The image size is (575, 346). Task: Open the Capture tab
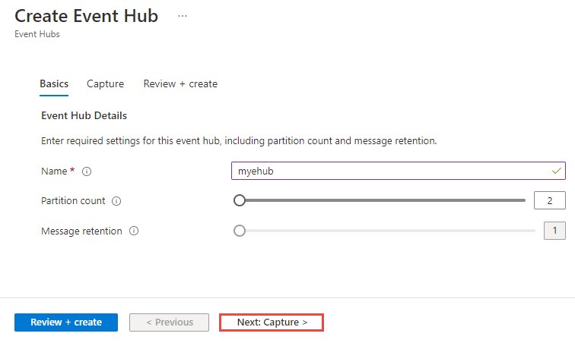click(x=106, y=84)
